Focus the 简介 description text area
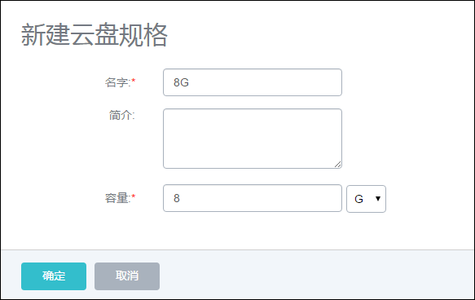The width and height of the screenshot is (475, 300). [x=253, y=139]
